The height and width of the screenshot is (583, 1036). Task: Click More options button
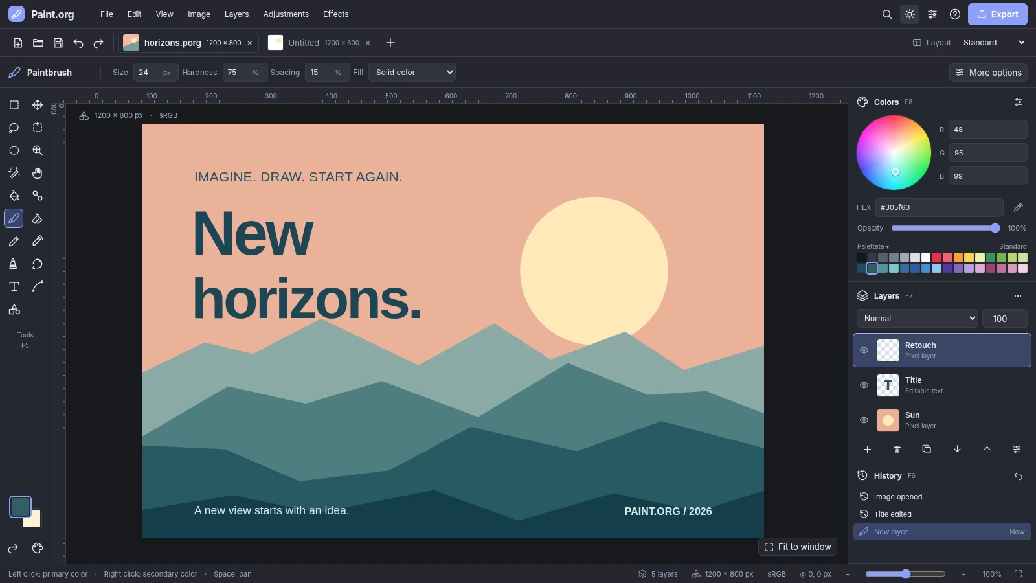[988, 73]
